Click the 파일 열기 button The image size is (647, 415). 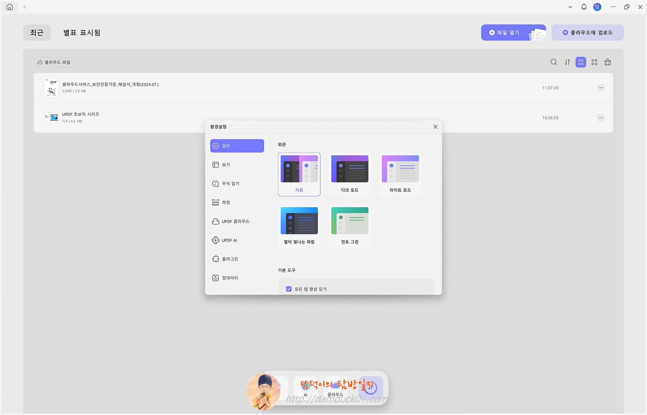point(507,32)
